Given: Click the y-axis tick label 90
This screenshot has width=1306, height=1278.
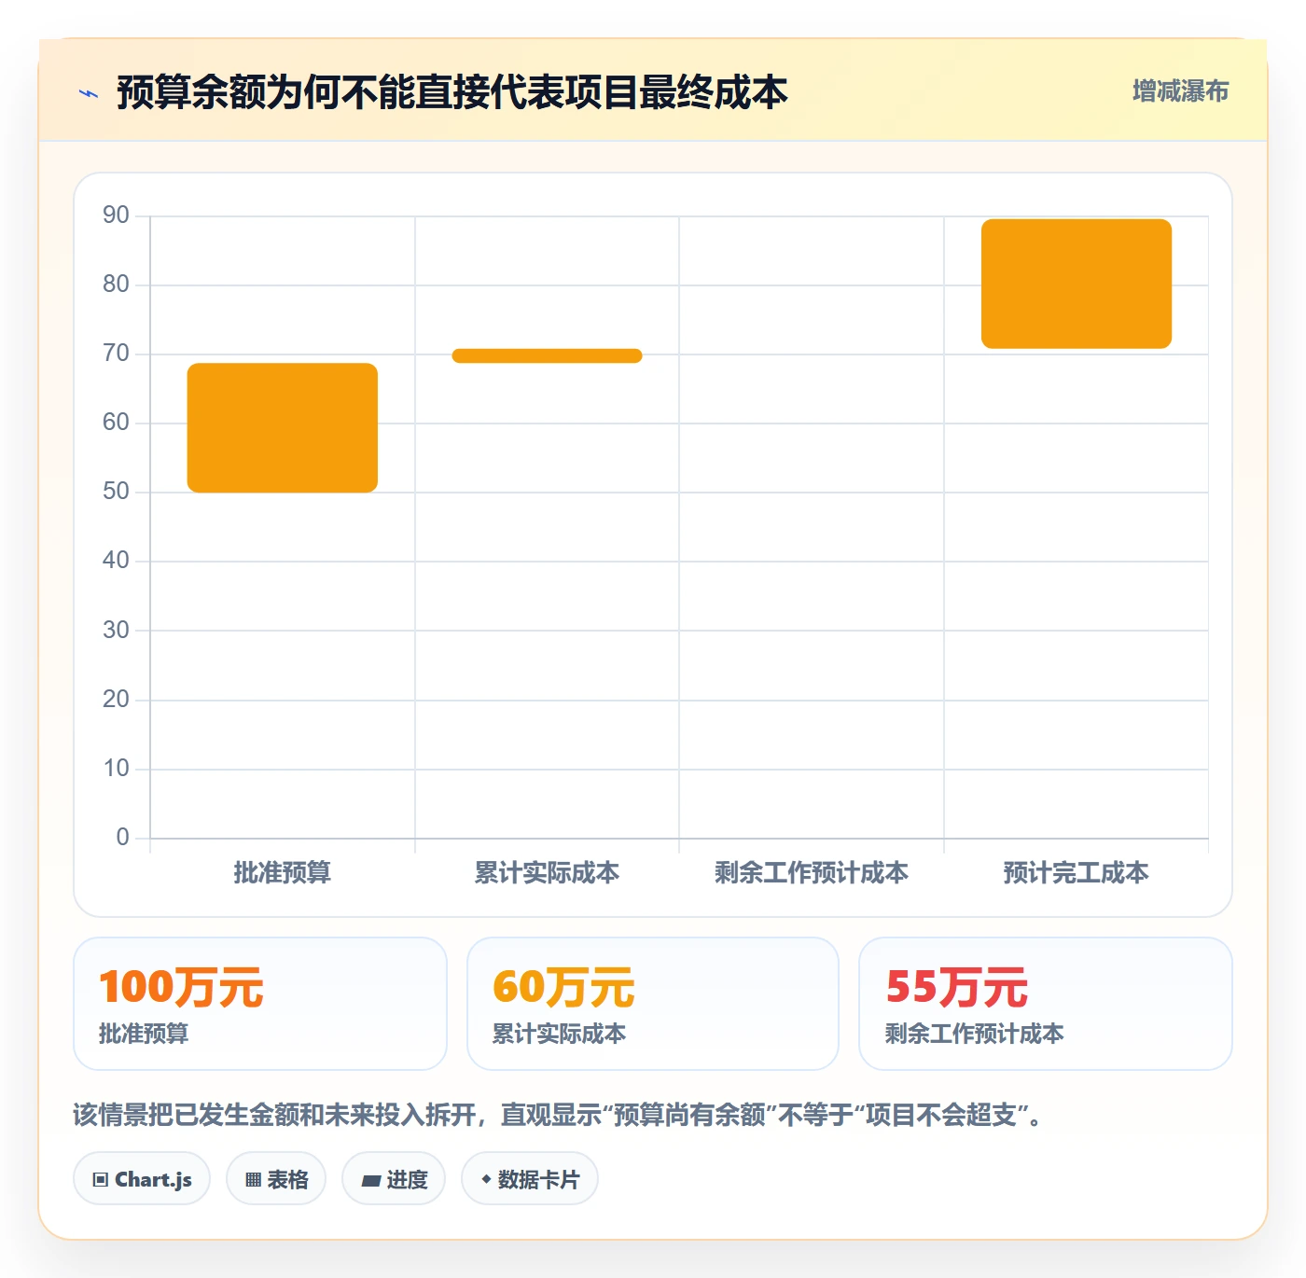Looking at the screenshot, I should [116, 215].
